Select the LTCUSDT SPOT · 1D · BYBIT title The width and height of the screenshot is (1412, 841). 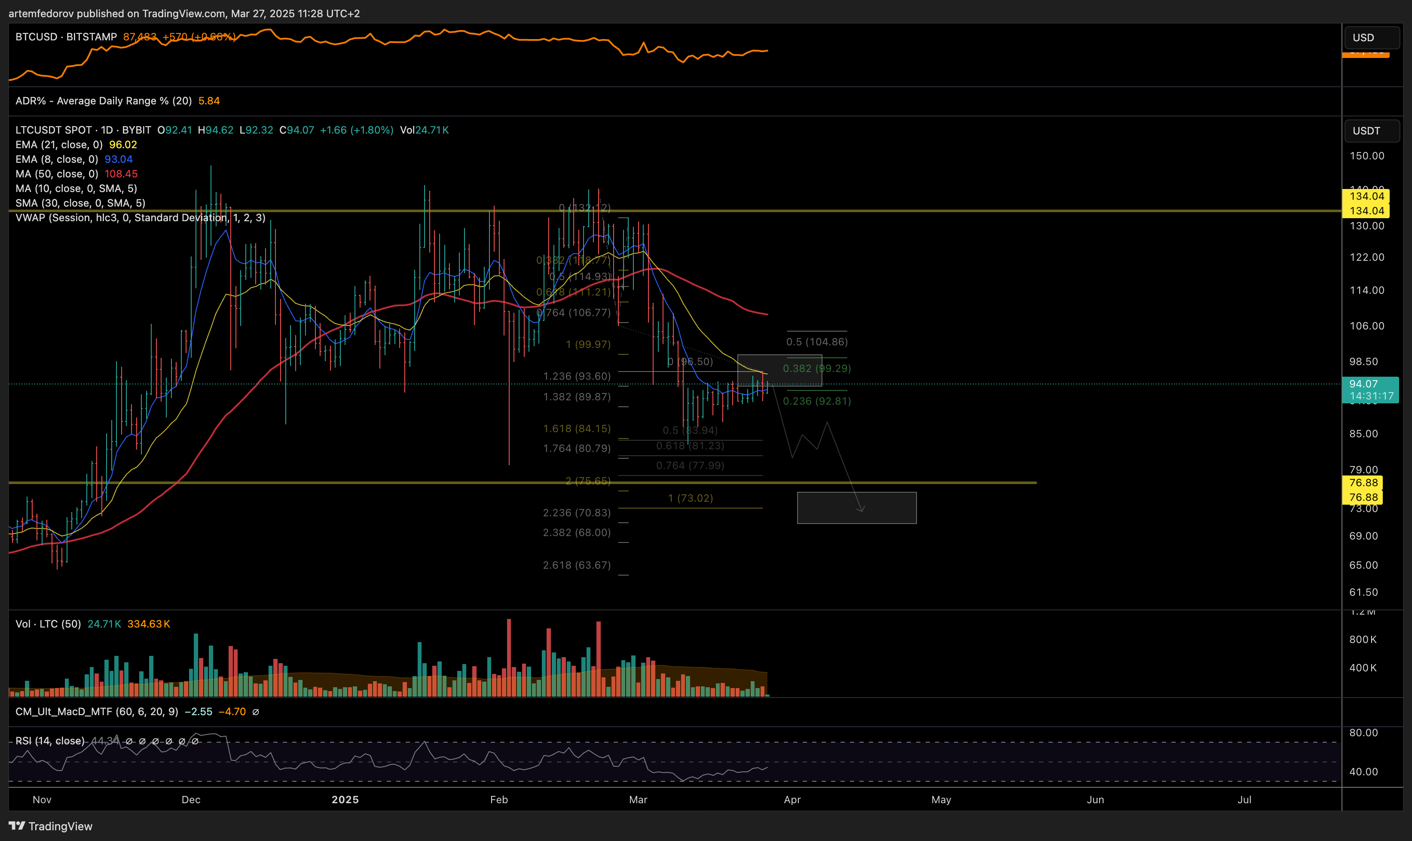click(83, 130)
